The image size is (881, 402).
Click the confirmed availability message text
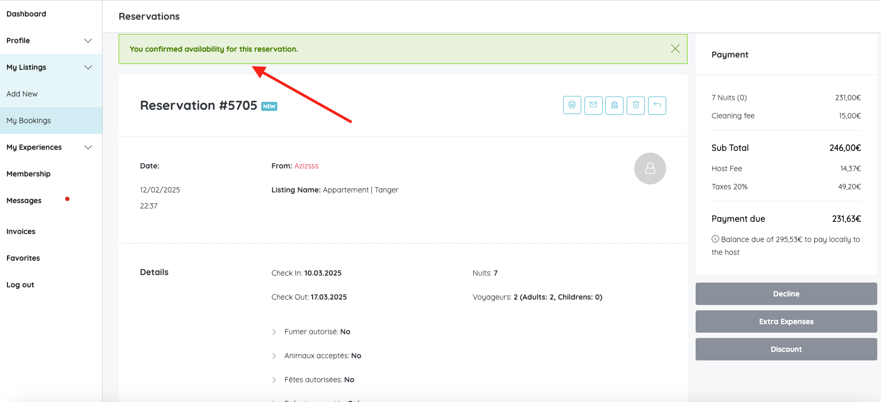tap(214, 49)
